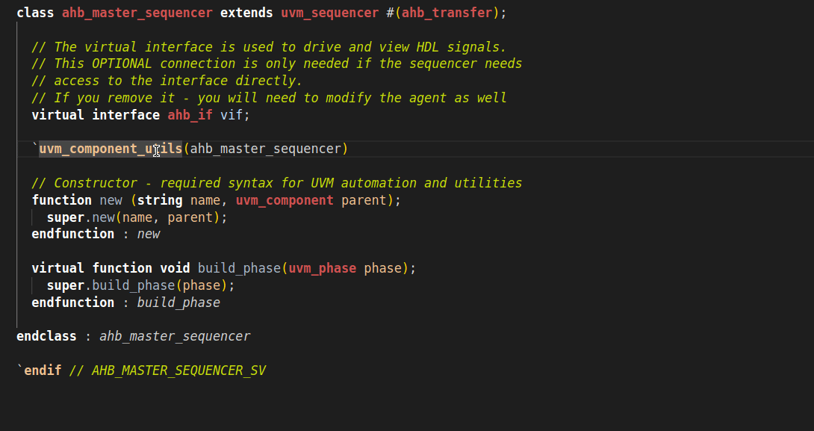Click the AHB_MASTER_SEQUENCER_SV comment after endif
The height and width of the screenshot is (431, 814).
pyautogui.click(x=178, y=370)
